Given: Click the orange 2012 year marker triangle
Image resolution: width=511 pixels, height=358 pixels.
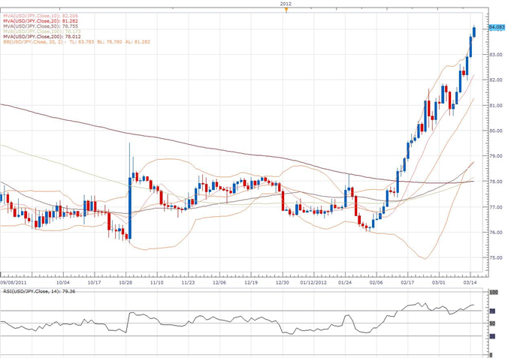Looking at the screenshot, I should click(286, 11).
